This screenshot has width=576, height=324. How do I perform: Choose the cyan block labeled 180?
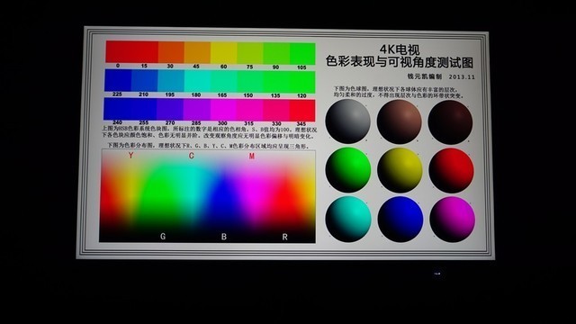click(x=197, y=81)
